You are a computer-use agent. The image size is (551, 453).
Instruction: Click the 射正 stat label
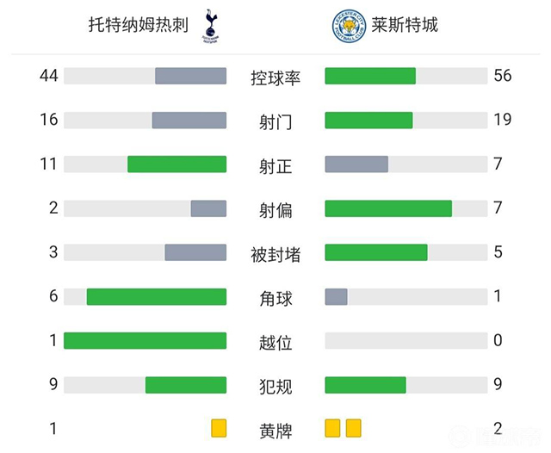pos(275,166)
